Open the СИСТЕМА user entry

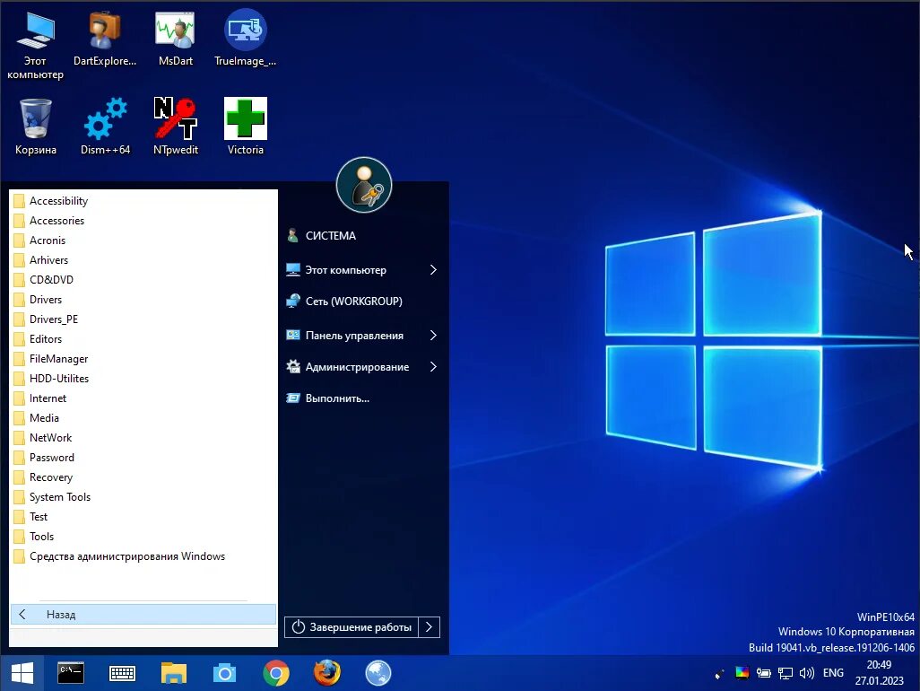tap(322, 236)
